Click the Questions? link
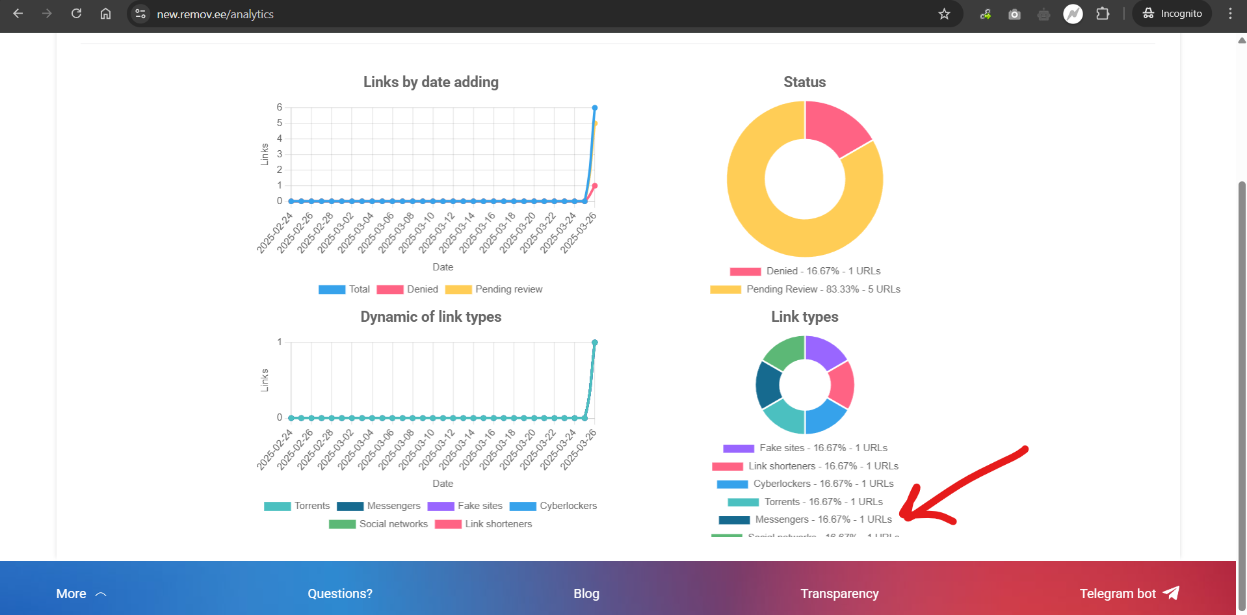Image resolution: width=1247 pixels, height=615 pixels. [339, 594]
